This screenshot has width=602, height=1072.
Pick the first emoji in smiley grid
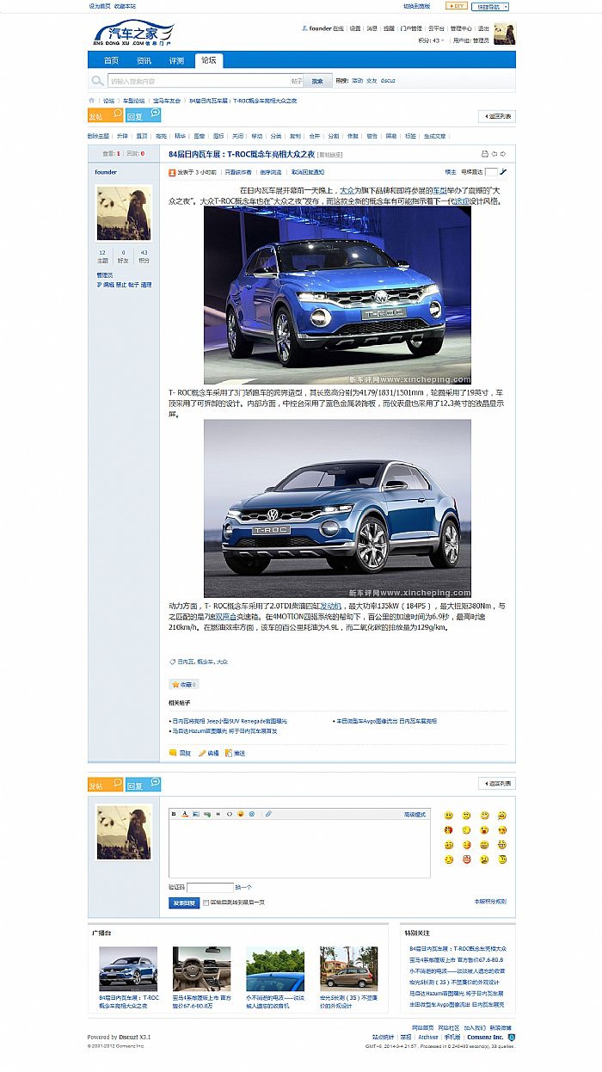click(x=448, y=815)
